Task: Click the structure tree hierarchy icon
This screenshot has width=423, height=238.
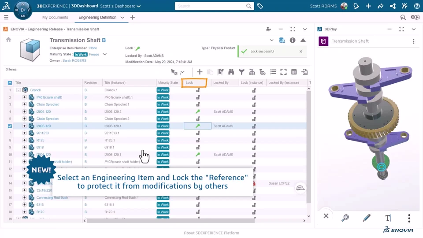Action: pyautogui.click(x=252, y=72)
